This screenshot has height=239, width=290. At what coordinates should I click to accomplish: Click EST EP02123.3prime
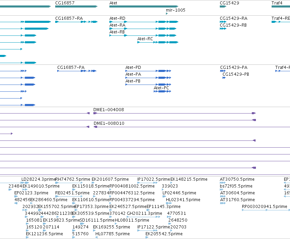[31, 193]
